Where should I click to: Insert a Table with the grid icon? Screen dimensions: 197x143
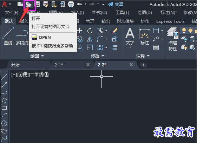click(x=156, y=48)
